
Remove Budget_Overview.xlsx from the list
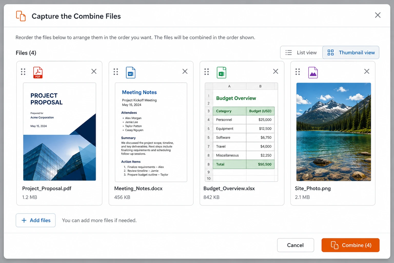click(275, 71)
